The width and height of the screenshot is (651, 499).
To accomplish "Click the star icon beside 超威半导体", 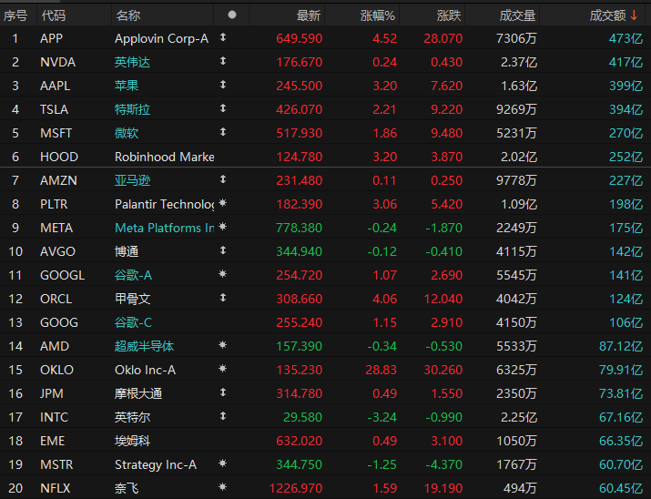I will 223,345.
